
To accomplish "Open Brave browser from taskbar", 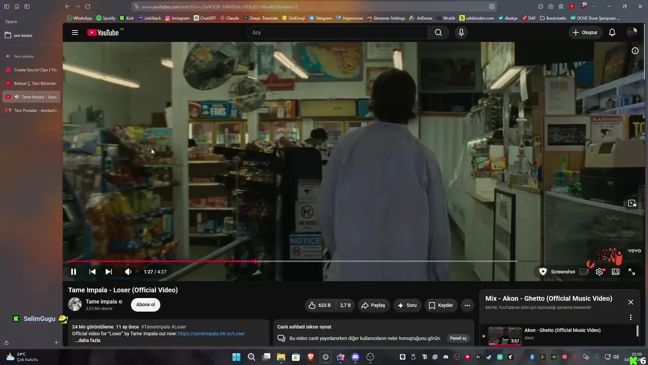I will coord(311,357).
